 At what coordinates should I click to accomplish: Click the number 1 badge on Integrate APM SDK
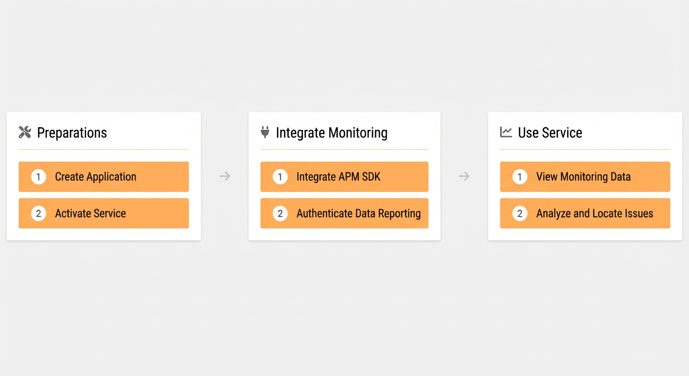pyautogui.click(x=280, y=177)
